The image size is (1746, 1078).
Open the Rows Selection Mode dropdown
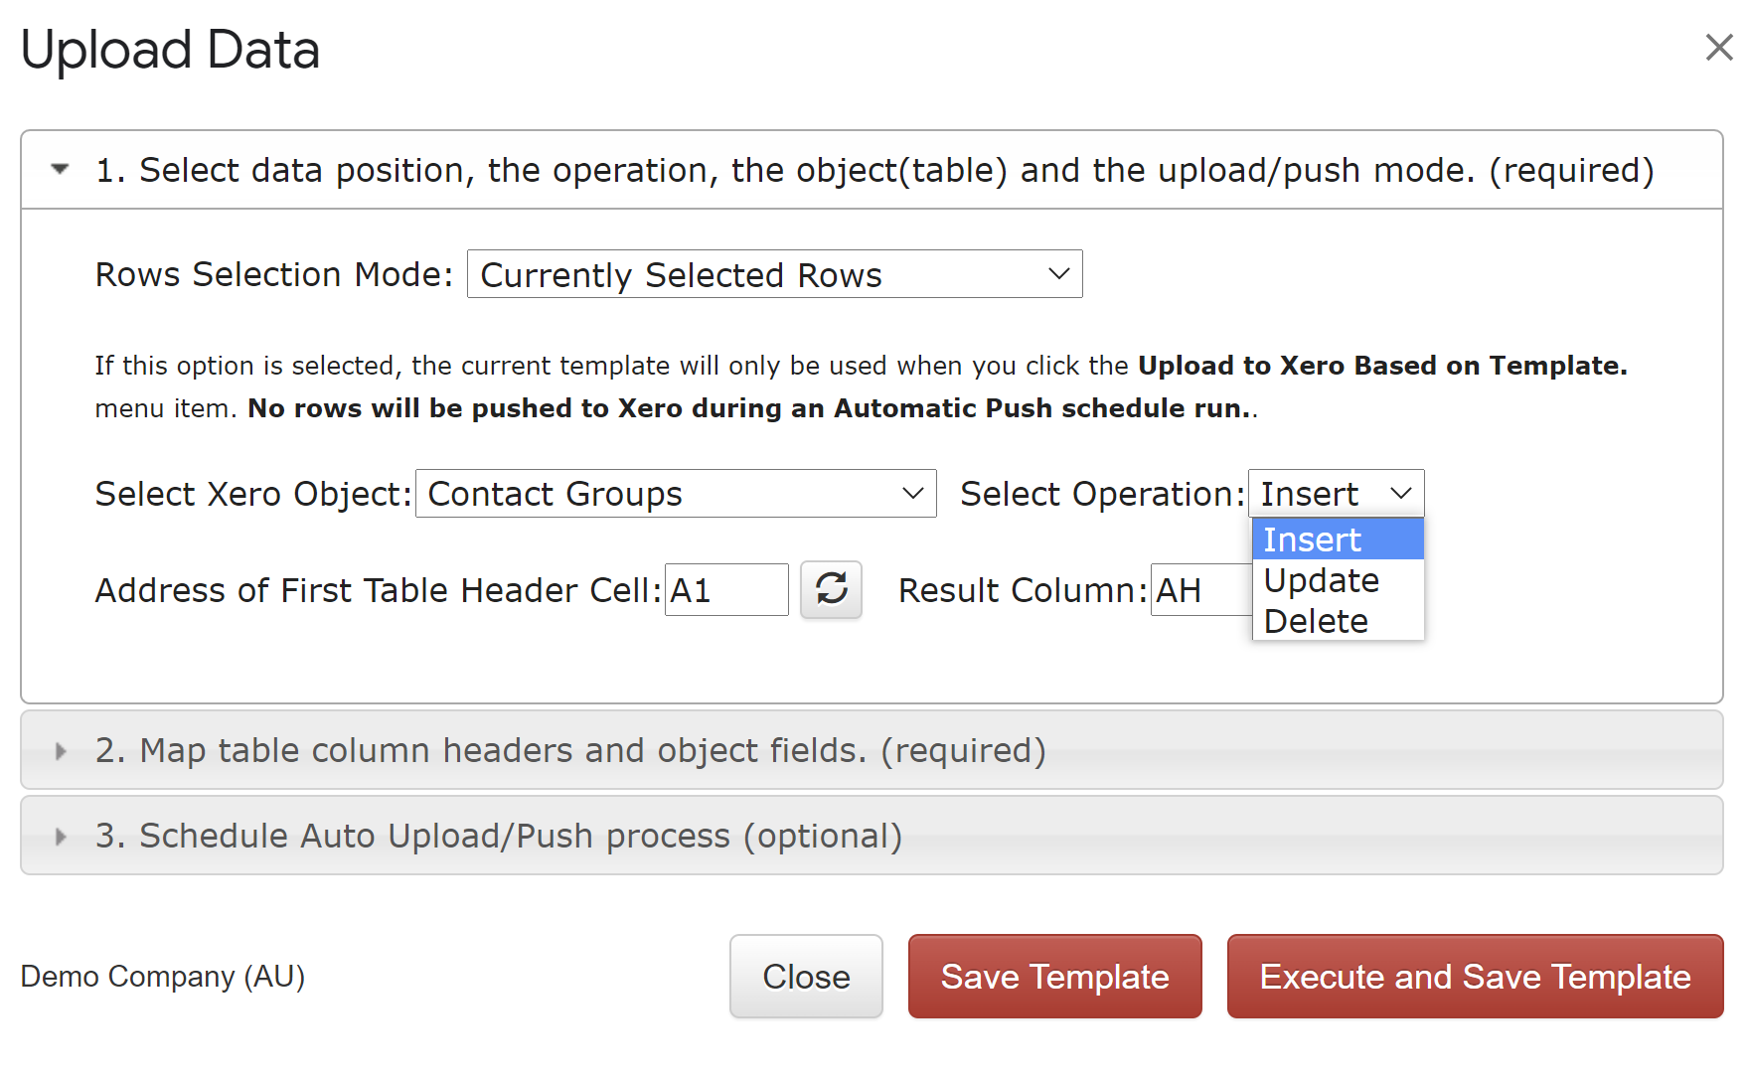click(x=774, y=274)
